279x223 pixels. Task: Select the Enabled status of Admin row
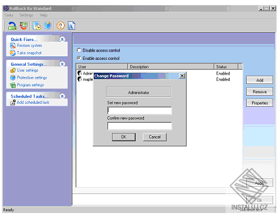[223, 73]
